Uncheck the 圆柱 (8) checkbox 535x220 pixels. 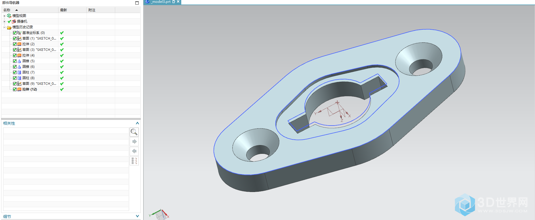coord(15,78)
